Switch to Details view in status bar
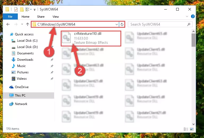This screenshot has height=138, width=204. [x=186, y=129]
